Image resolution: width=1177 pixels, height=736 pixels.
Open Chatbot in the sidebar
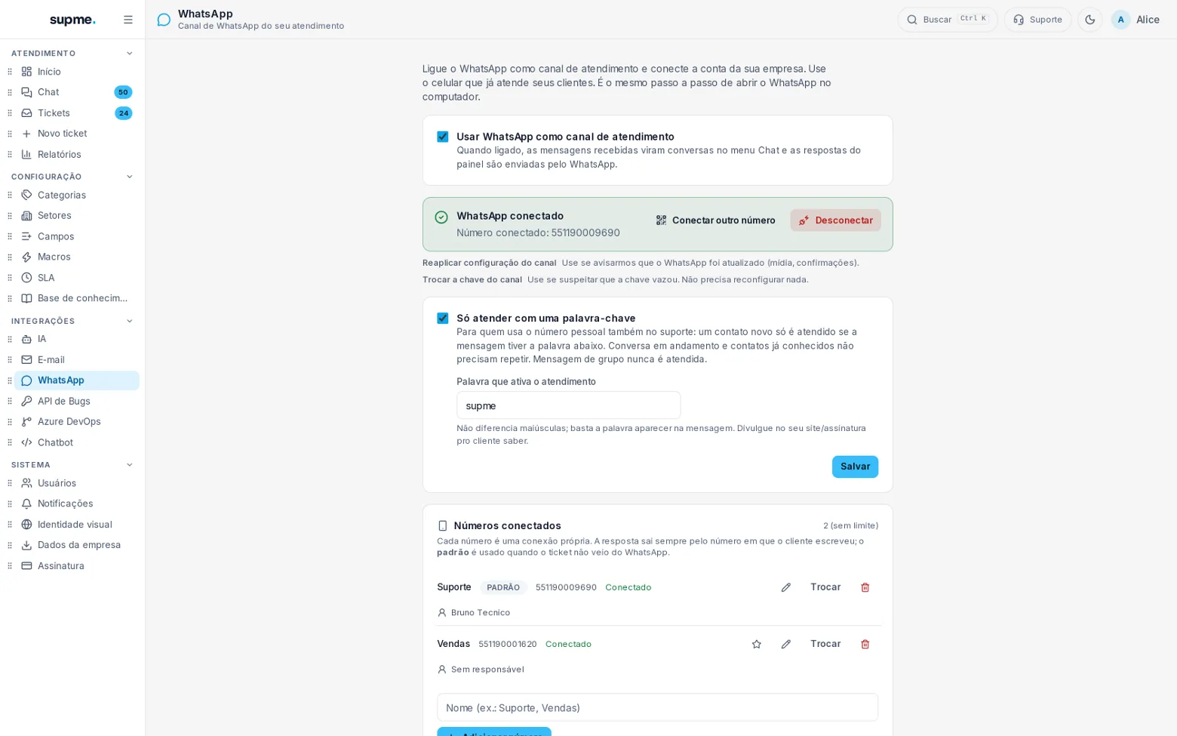(x=77, y=442)
